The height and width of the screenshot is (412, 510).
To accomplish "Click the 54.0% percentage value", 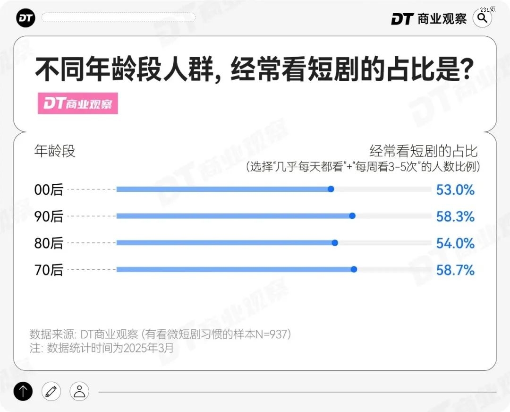I will [455, 243].
